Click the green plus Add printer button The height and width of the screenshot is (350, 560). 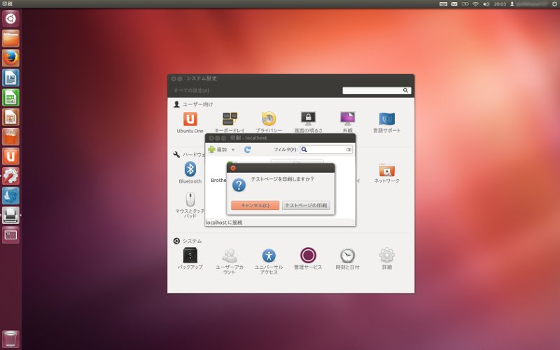pyautogui.click(x=218, y=150)
